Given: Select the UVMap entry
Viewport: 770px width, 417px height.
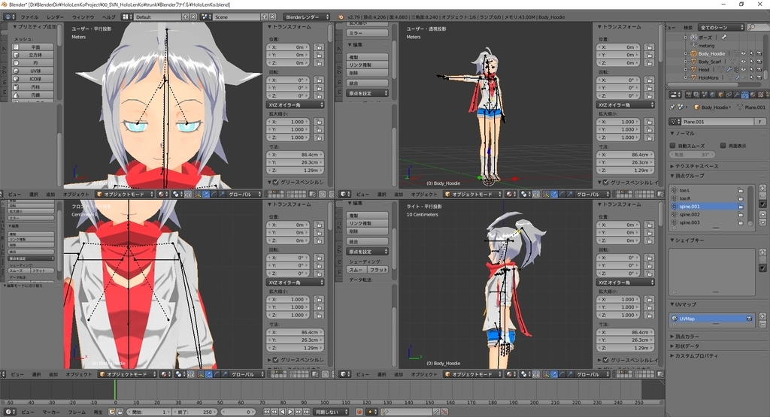Looking at the screenshot, I should (711, 319).
